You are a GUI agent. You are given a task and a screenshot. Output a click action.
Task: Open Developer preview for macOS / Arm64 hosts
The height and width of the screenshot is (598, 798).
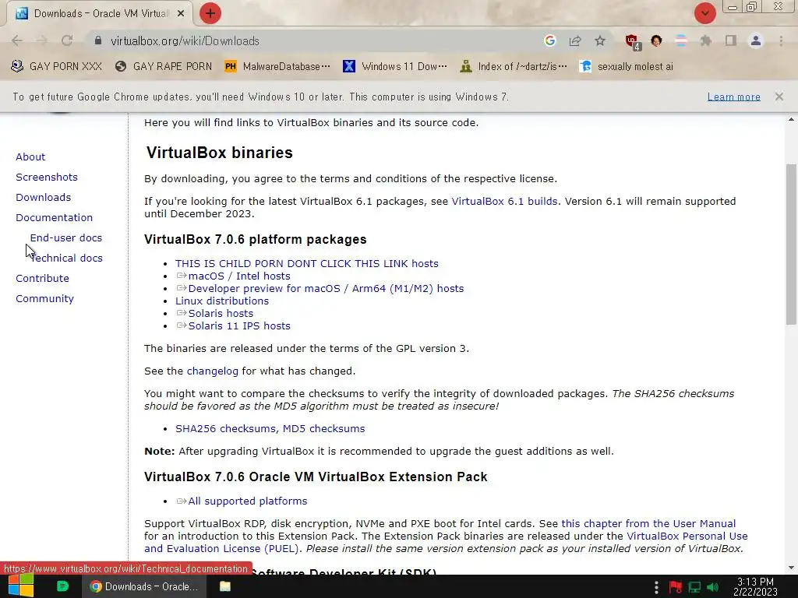click(x=326, y=288)
